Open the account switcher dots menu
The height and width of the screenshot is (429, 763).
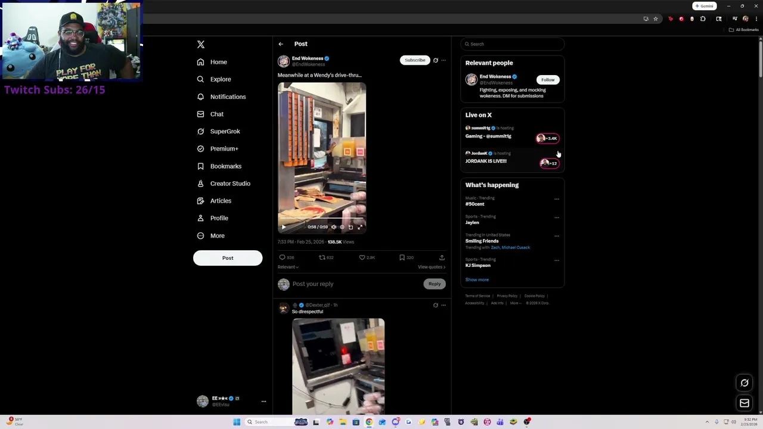pos(263,402)
